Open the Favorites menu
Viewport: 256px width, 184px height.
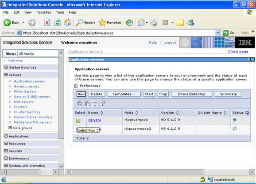coord(44,12)
